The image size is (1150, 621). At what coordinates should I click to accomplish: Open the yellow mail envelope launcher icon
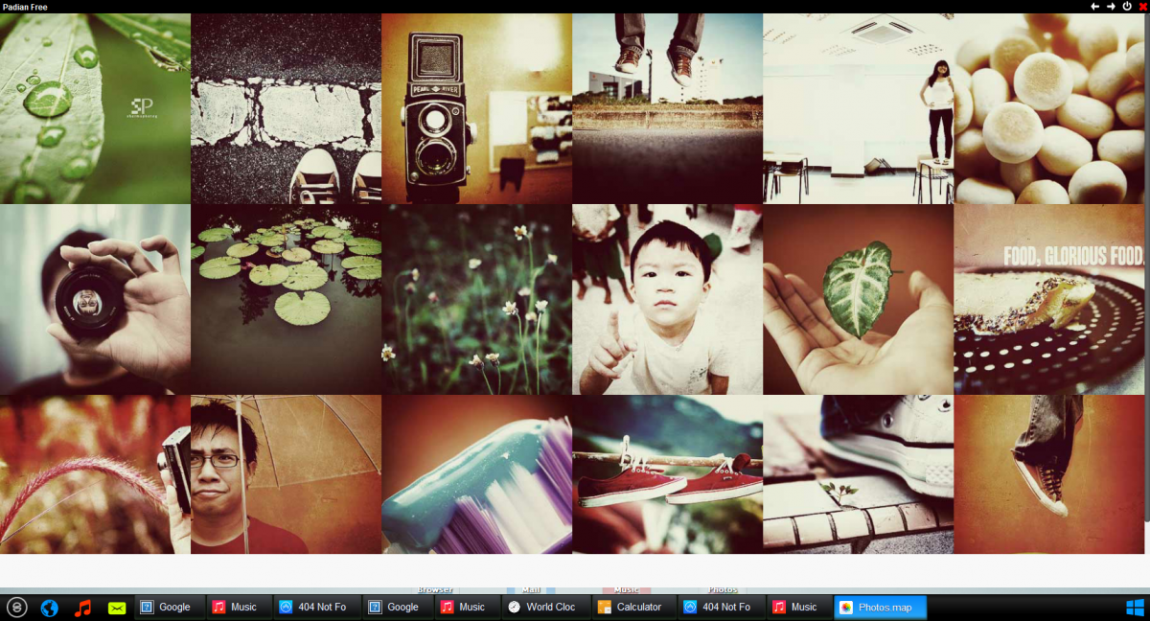coord(117,608)
